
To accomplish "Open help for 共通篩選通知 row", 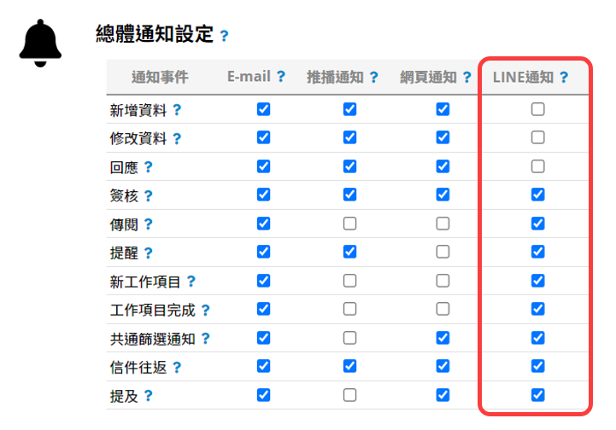I will point(205,339).
